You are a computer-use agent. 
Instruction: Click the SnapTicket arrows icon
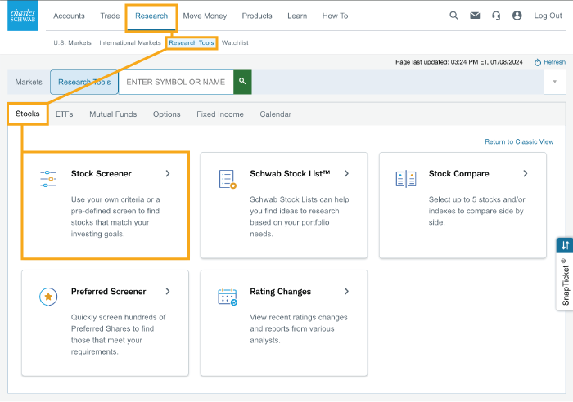tap(565, 245)
